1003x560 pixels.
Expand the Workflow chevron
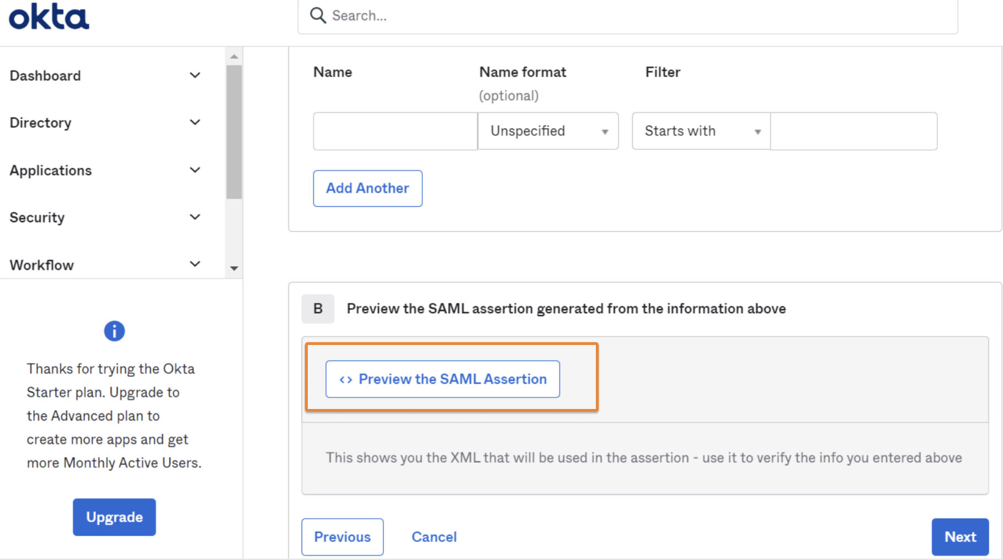(194, 264)
